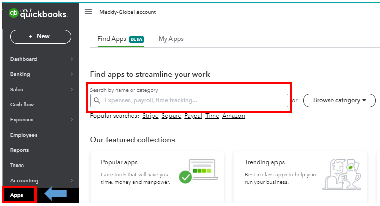The width and height of the screenshot is (380, 206).
Task: Expand the Sales submenu chevron
Action: click(71, 90)
